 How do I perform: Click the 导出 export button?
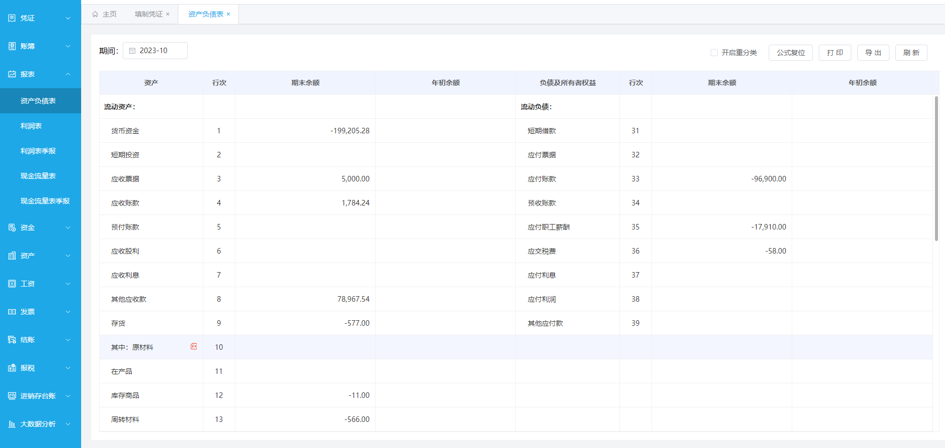click(873, 53)
